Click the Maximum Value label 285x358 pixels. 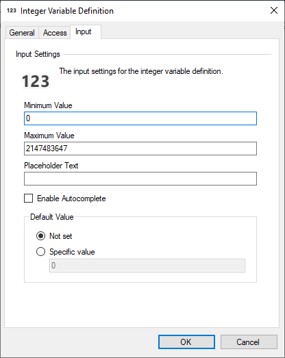pos(49,136)
